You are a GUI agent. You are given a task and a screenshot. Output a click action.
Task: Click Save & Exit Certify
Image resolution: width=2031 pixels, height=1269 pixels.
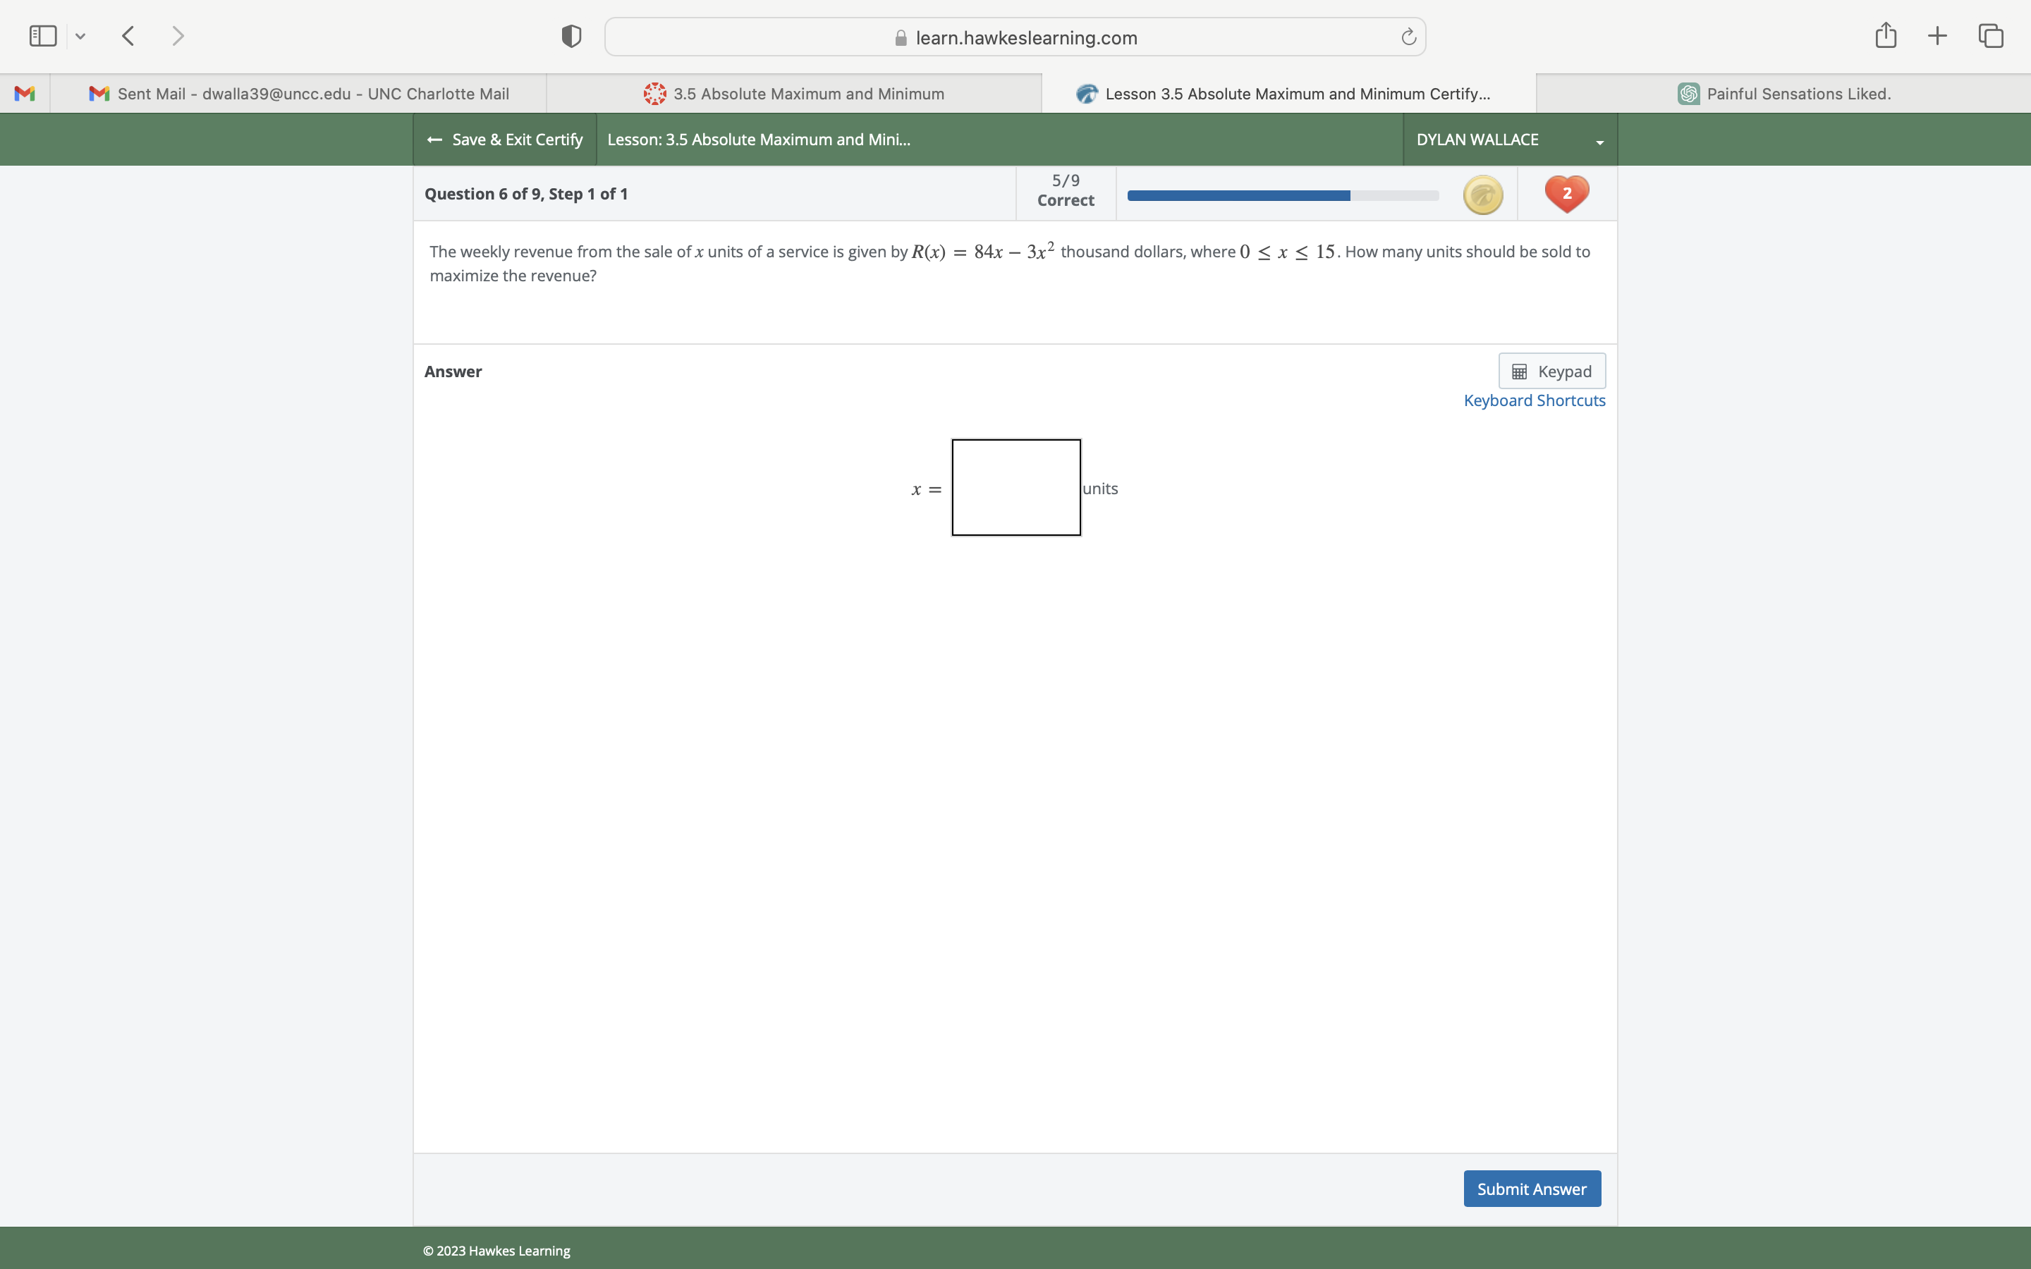[504, 140]
